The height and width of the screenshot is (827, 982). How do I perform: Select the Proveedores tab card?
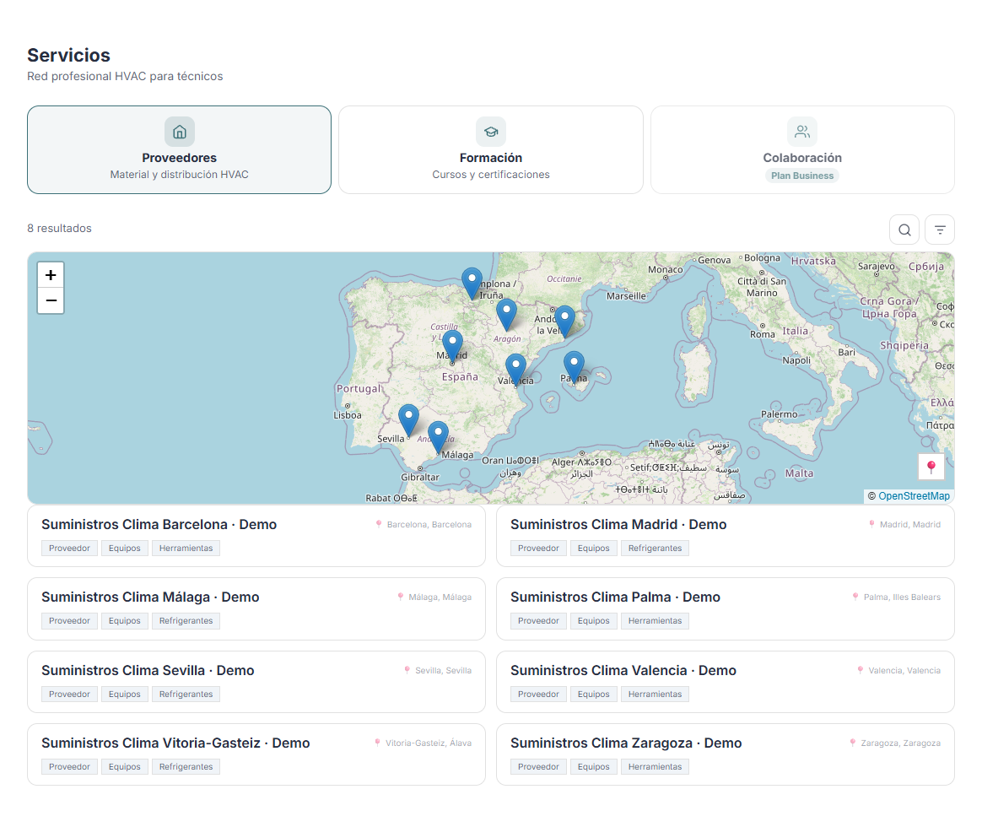179,149
